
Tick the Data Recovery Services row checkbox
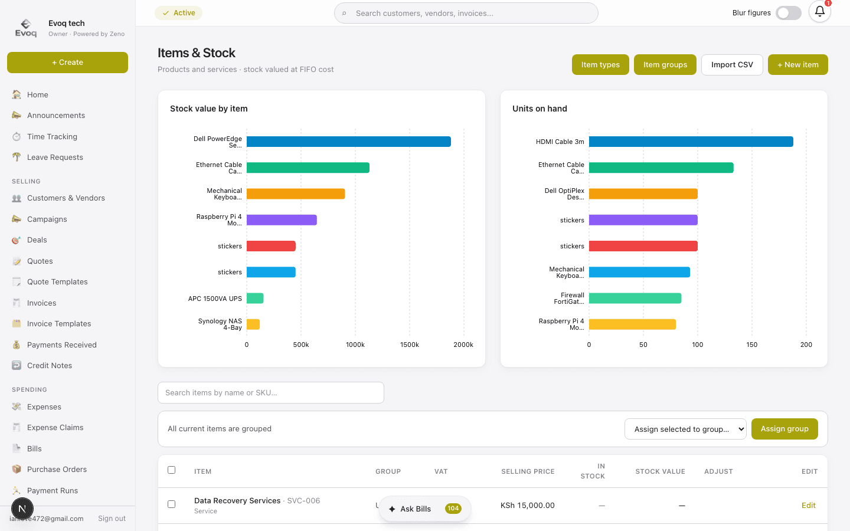[172, 504]
